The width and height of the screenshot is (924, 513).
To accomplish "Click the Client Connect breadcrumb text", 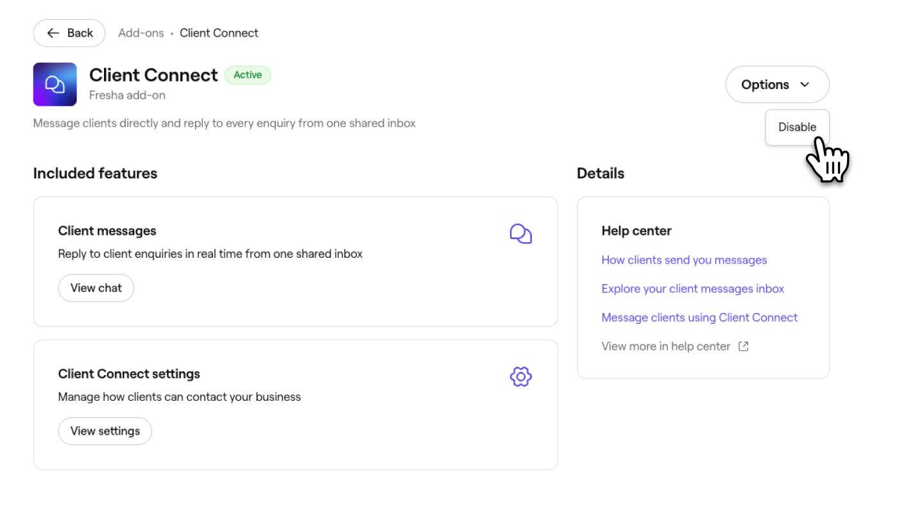I will [x=219, y=33].
